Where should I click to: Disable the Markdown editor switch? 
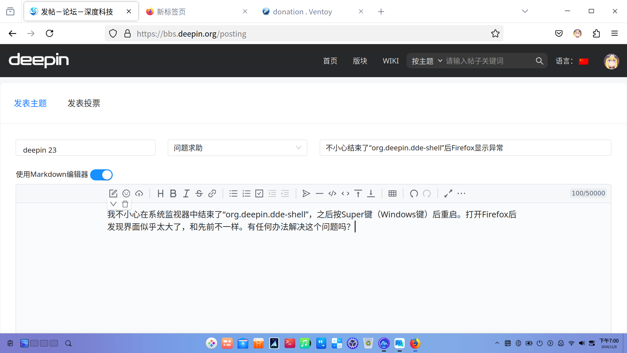pyautogui.click(x=102, y=175)
